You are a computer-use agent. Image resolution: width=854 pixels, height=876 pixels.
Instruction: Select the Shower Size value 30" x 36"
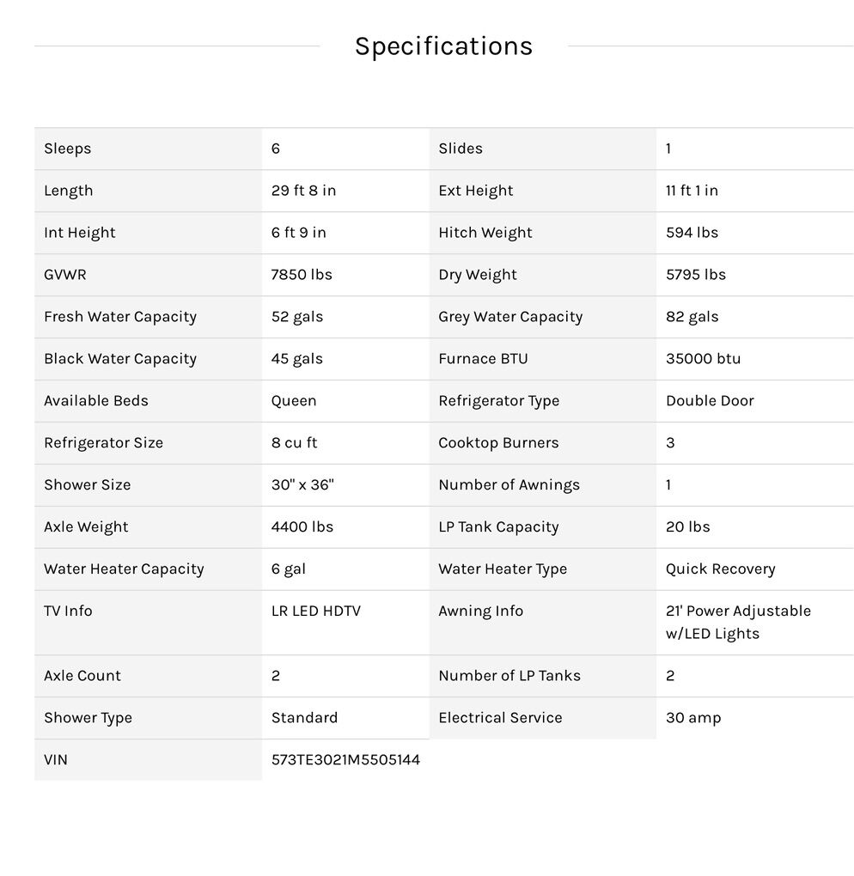coord(302,485)
